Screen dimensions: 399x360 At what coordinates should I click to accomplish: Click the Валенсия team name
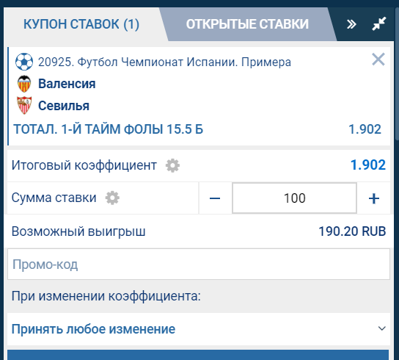(x=67, y=84)
